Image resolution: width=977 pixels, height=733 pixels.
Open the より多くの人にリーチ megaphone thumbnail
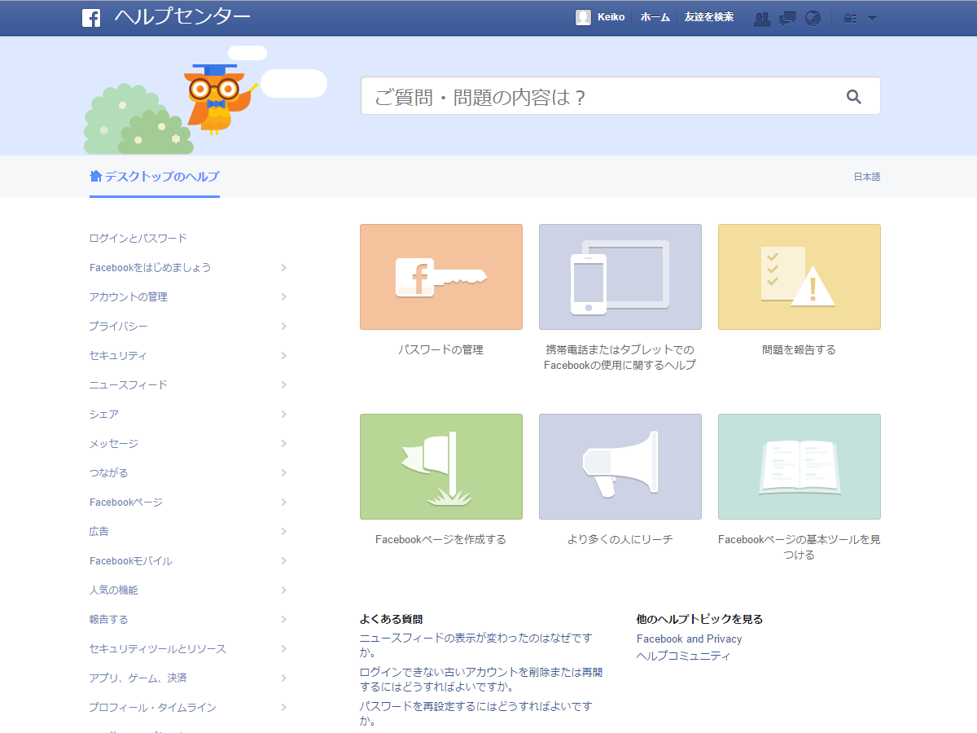coord(620,467)
